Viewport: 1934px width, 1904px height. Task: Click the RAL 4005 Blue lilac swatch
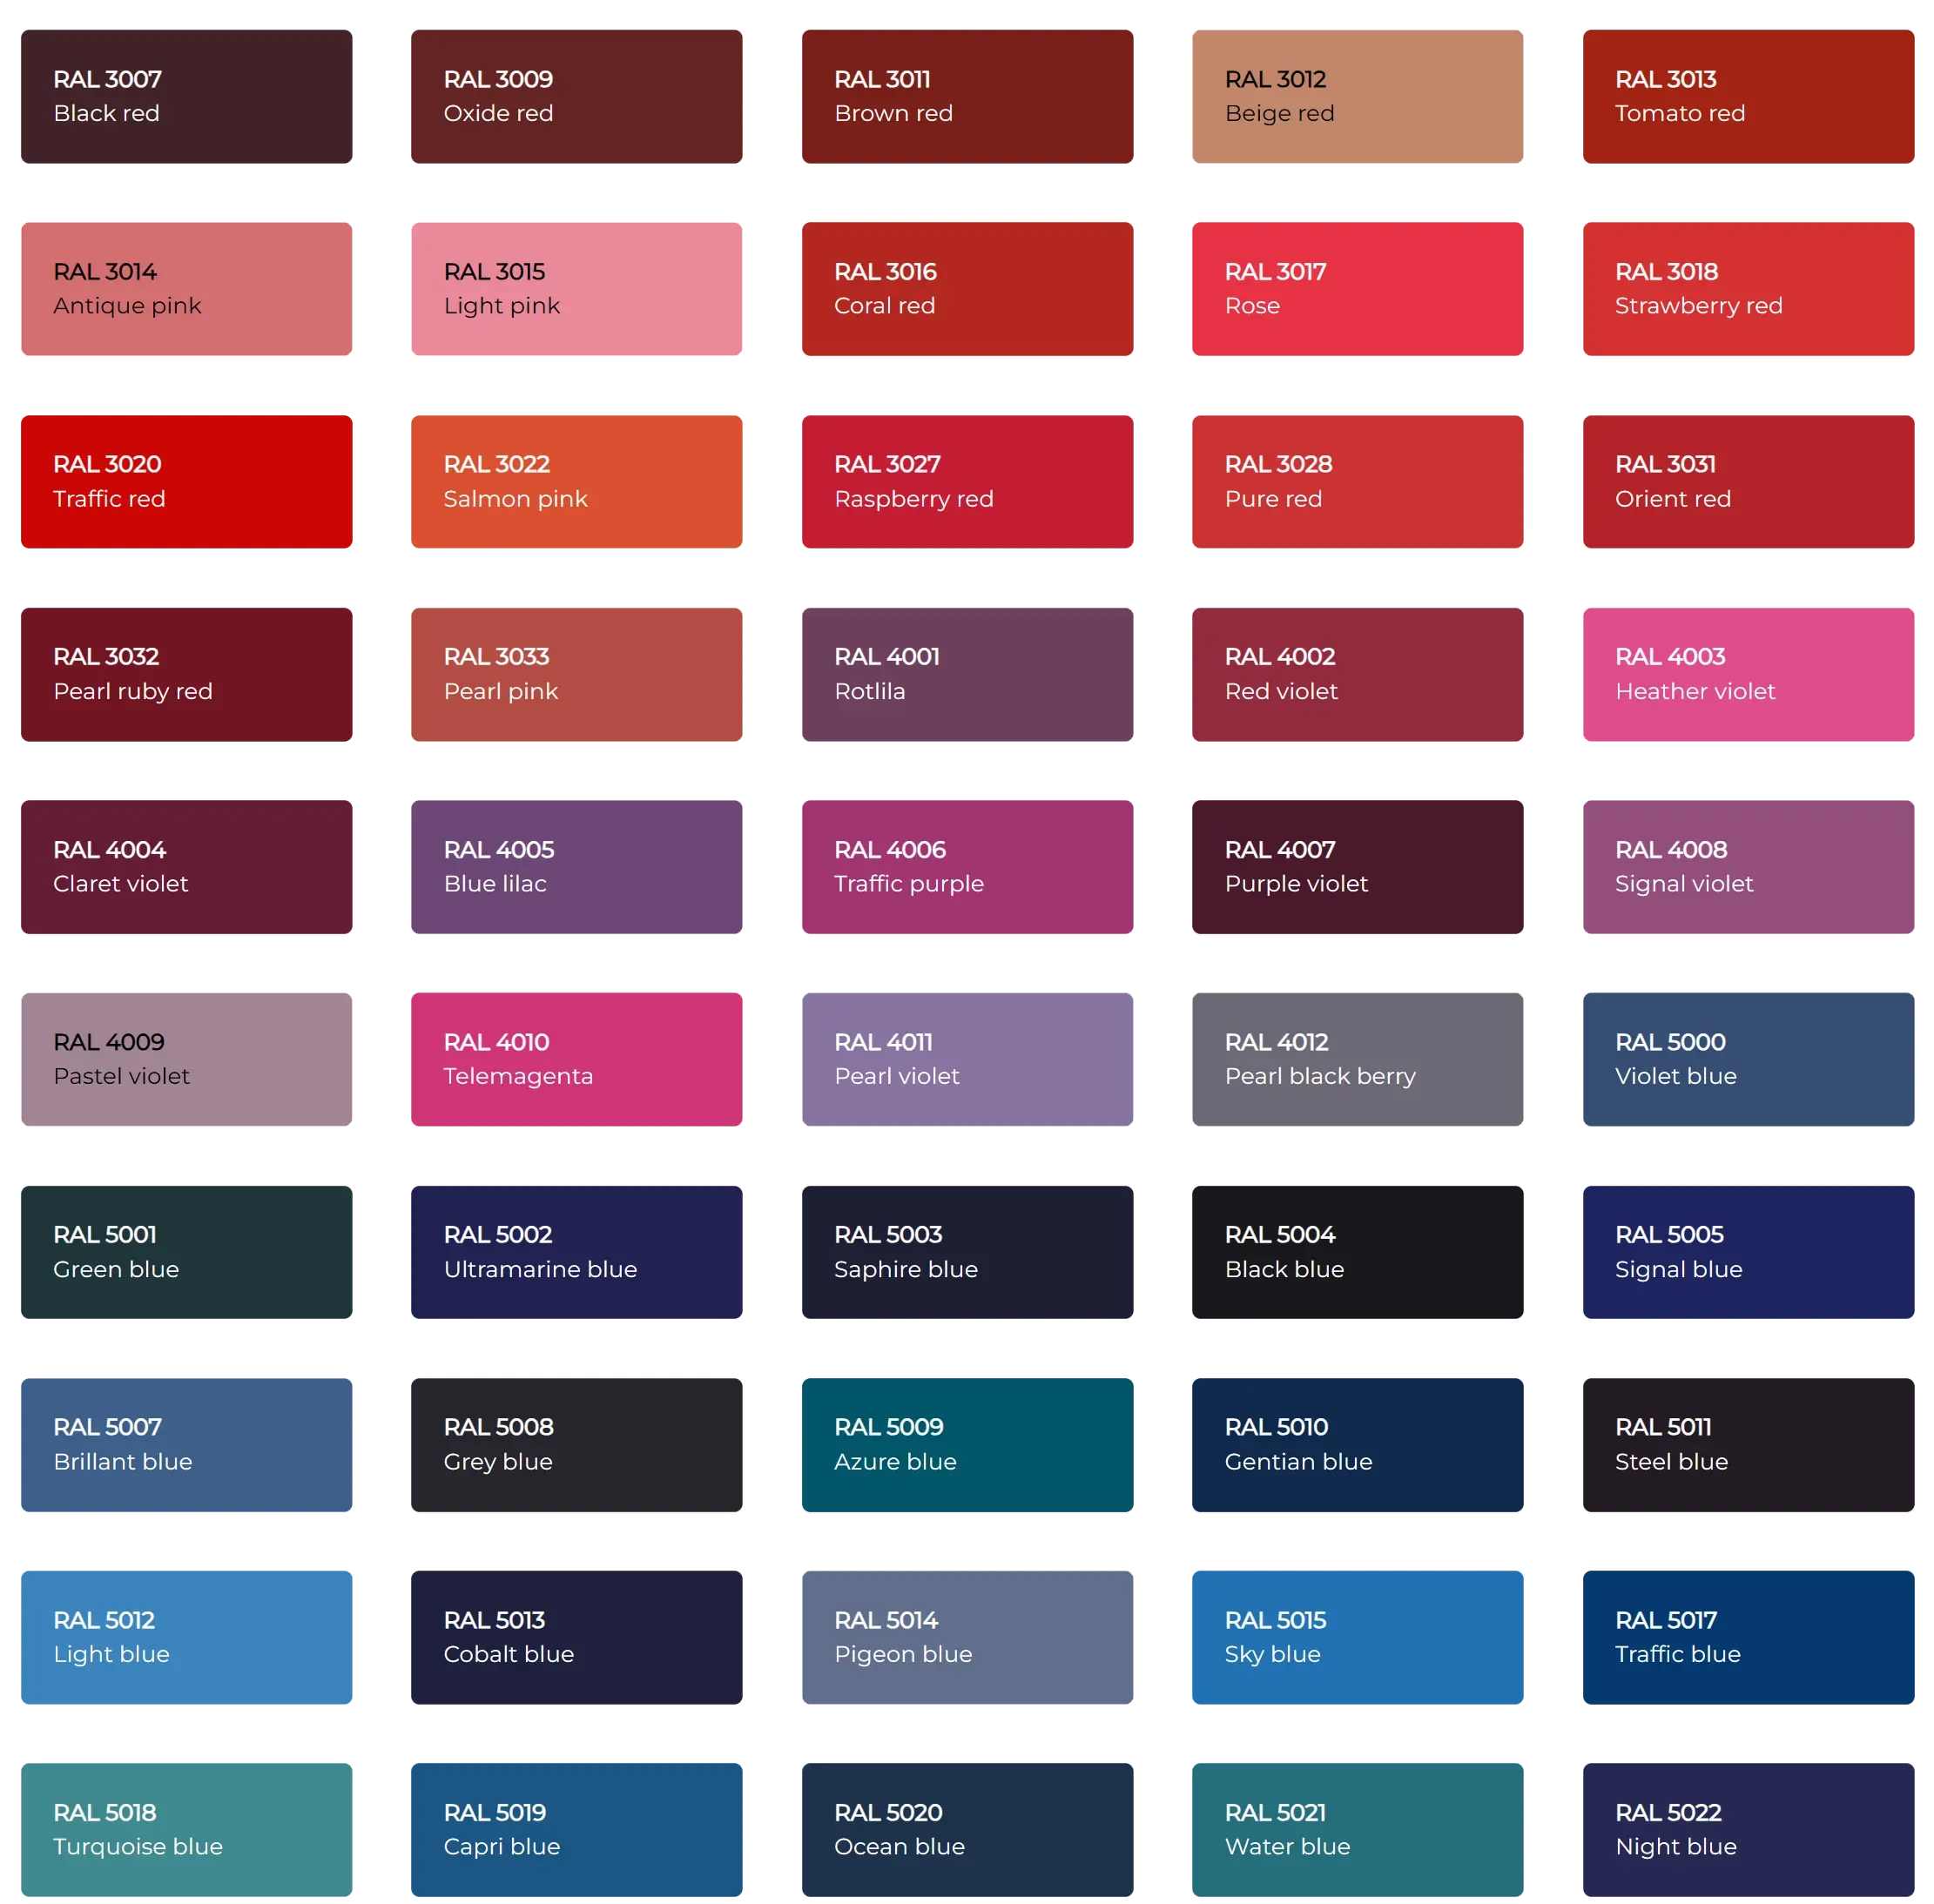(x=576, y=867)
